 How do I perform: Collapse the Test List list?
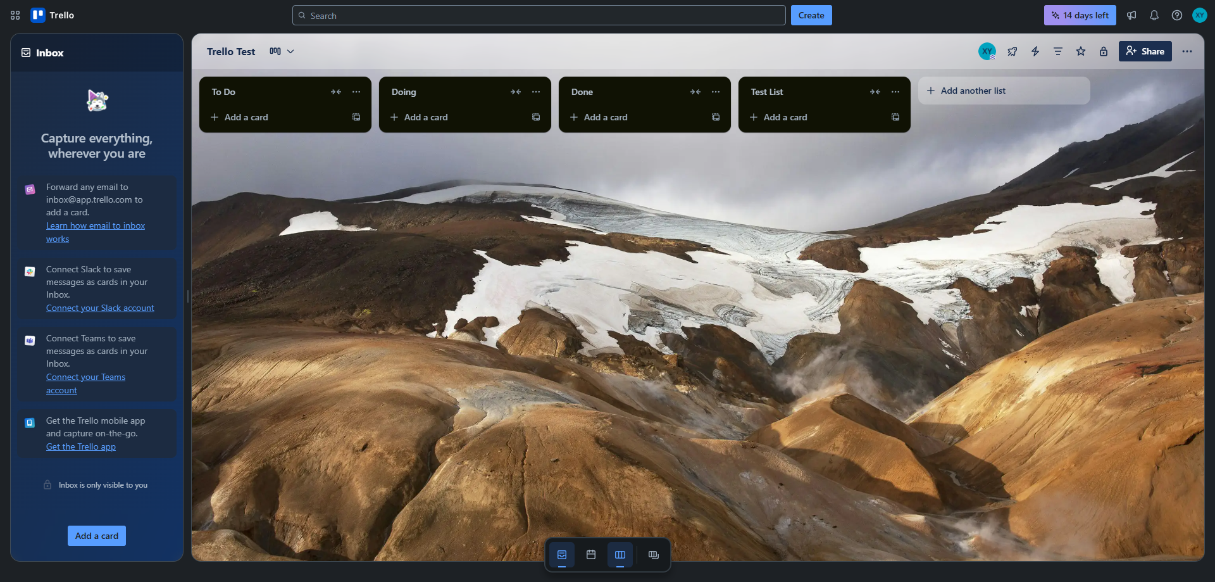pos(875,92)
